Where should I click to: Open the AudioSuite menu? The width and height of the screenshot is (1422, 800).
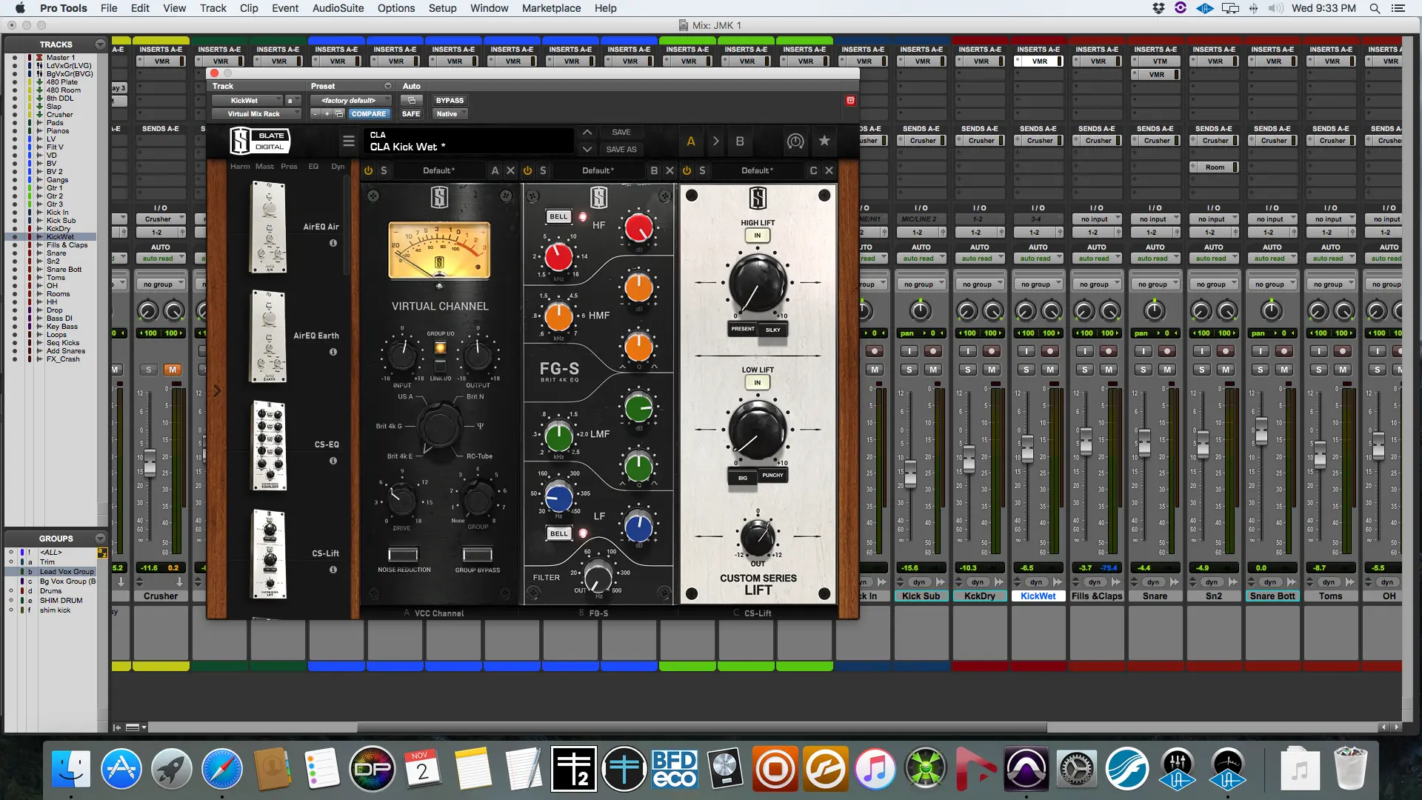(x=338, y=8)
